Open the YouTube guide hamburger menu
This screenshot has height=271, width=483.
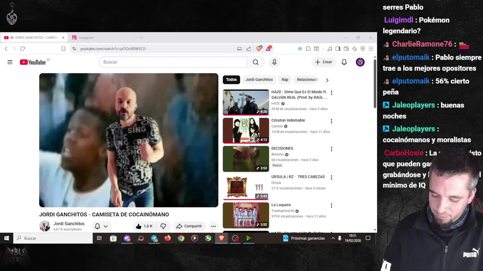coord(10,62)
